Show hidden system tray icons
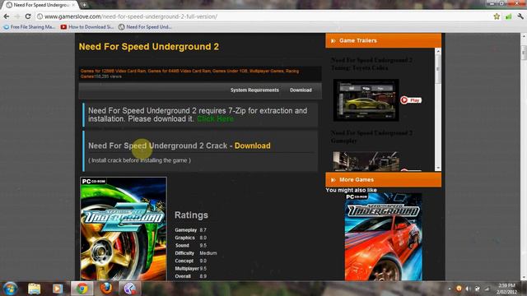The height and width of the screenshot is (296, 527). 450,289
